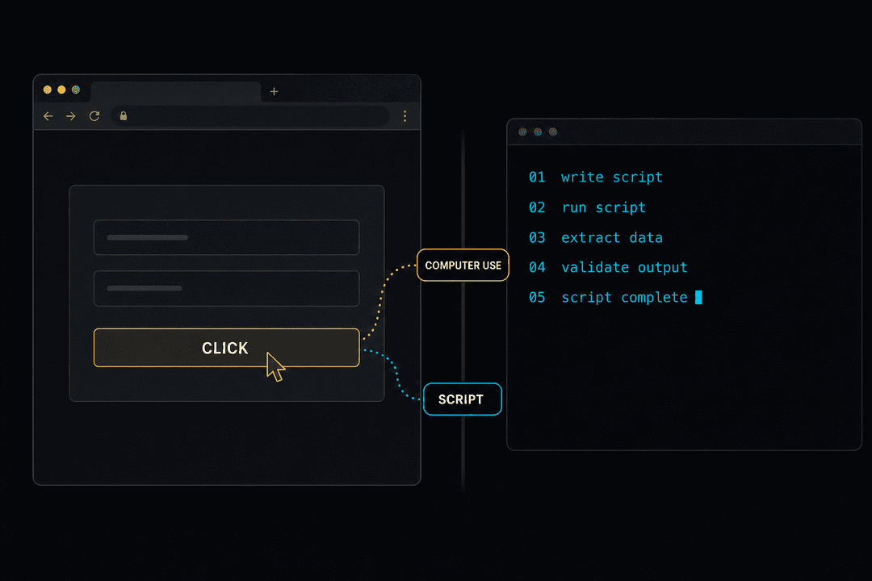Click the blue terminal cursor block
872x581 pixels.
point(698,298)
